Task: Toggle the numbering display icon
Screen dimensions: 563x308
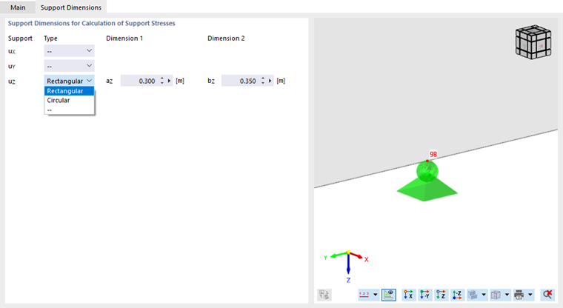Action: 364,295
